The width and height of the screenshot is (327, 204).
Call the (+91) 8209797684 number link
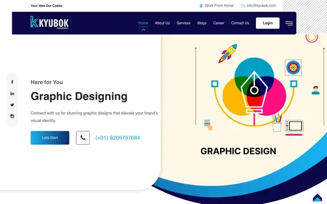click(118, 138)
